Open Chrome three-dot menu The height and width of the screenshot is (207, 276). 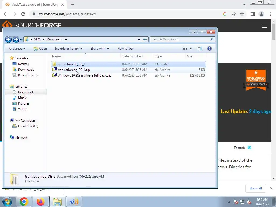[270, 14]
